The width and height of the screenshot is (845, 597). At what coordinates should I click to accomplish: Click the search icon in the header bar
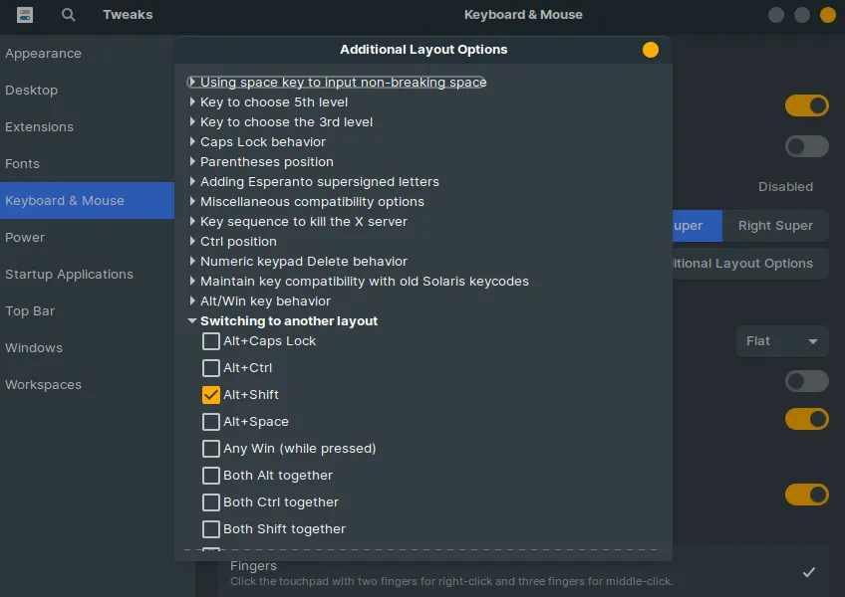tap(67, 15)
